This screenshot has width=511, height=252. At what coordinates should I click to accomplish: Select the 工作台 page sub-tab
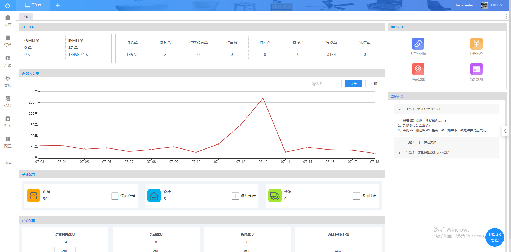26,17
